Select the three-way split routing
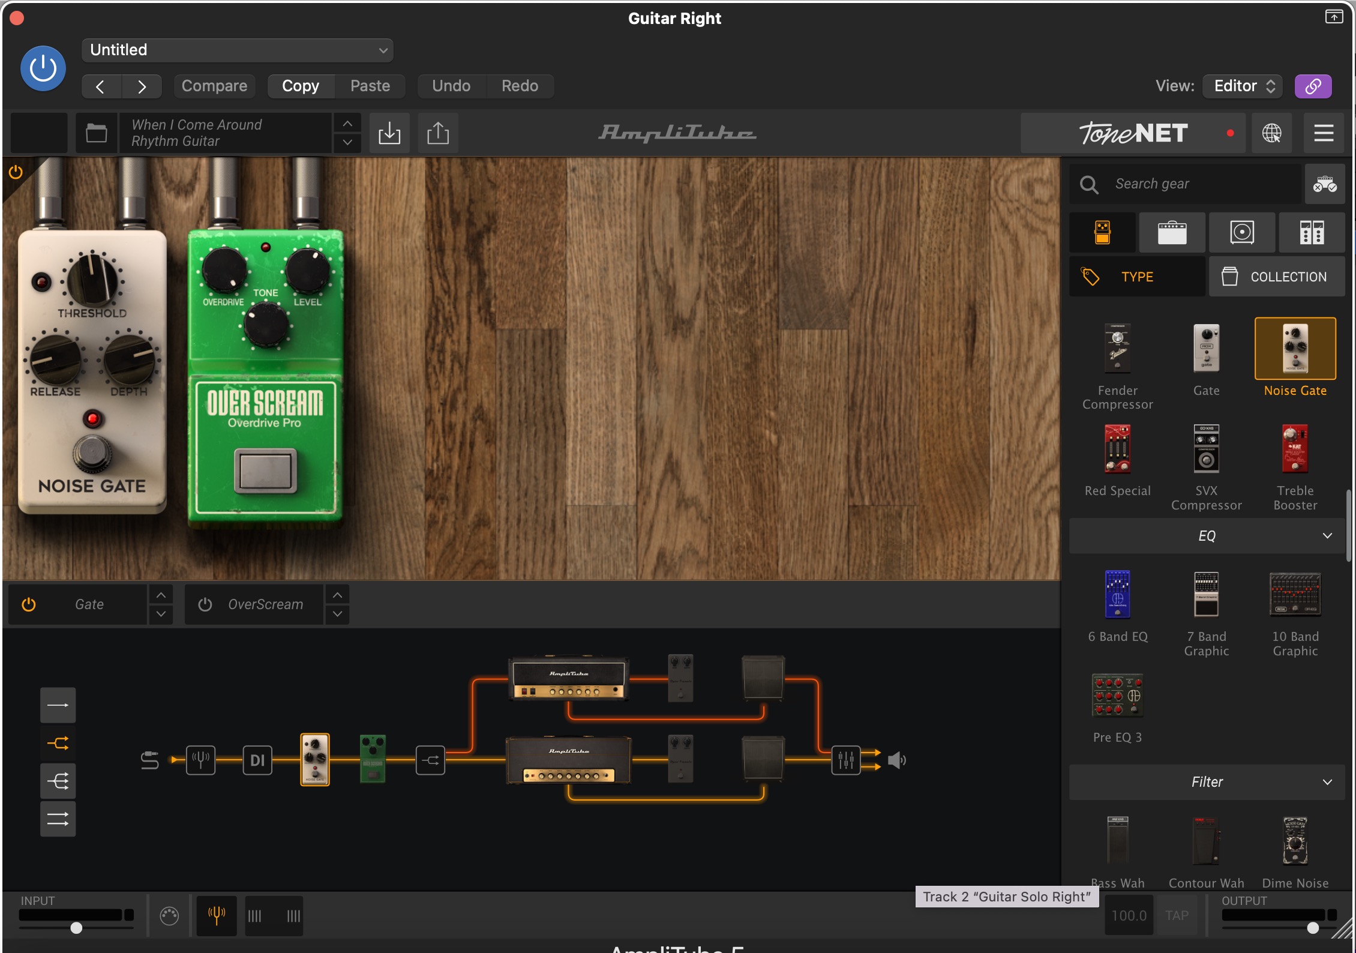Screen dimensions: 1356x953 58,781
